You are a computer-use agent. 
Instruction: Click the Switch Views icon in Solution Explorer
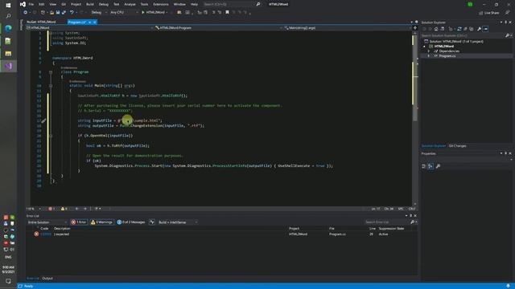(x=442, y=29)
